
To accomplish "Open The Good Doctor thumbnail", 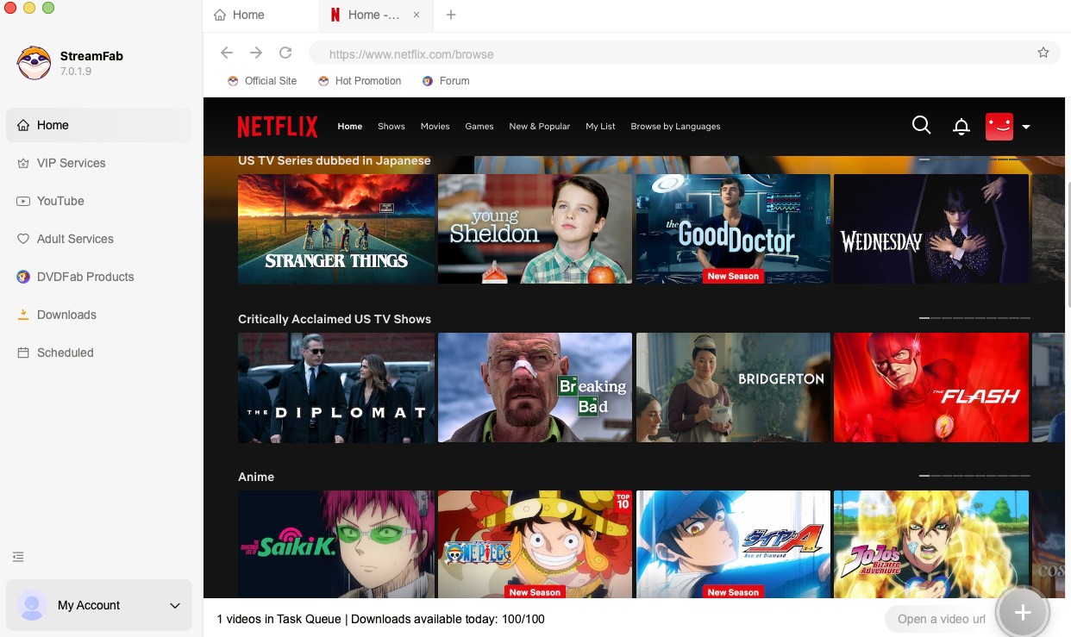I will 733,228.
